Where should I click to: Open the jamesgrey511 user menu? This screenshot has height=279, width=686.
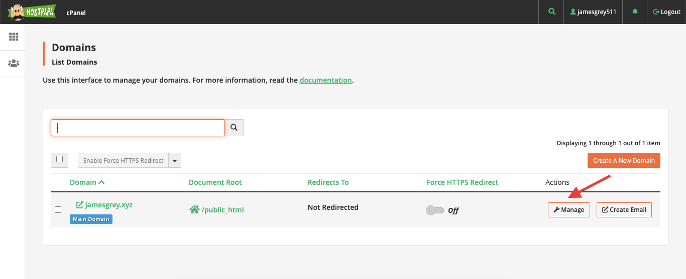tap(593, 12)
